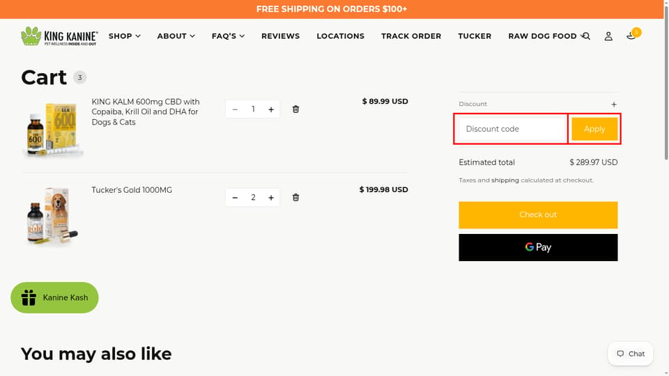Image resolution: width=669 pixels, height=376 pixels.
Task: Pay with Google Pay button
Action: [538, 247]
